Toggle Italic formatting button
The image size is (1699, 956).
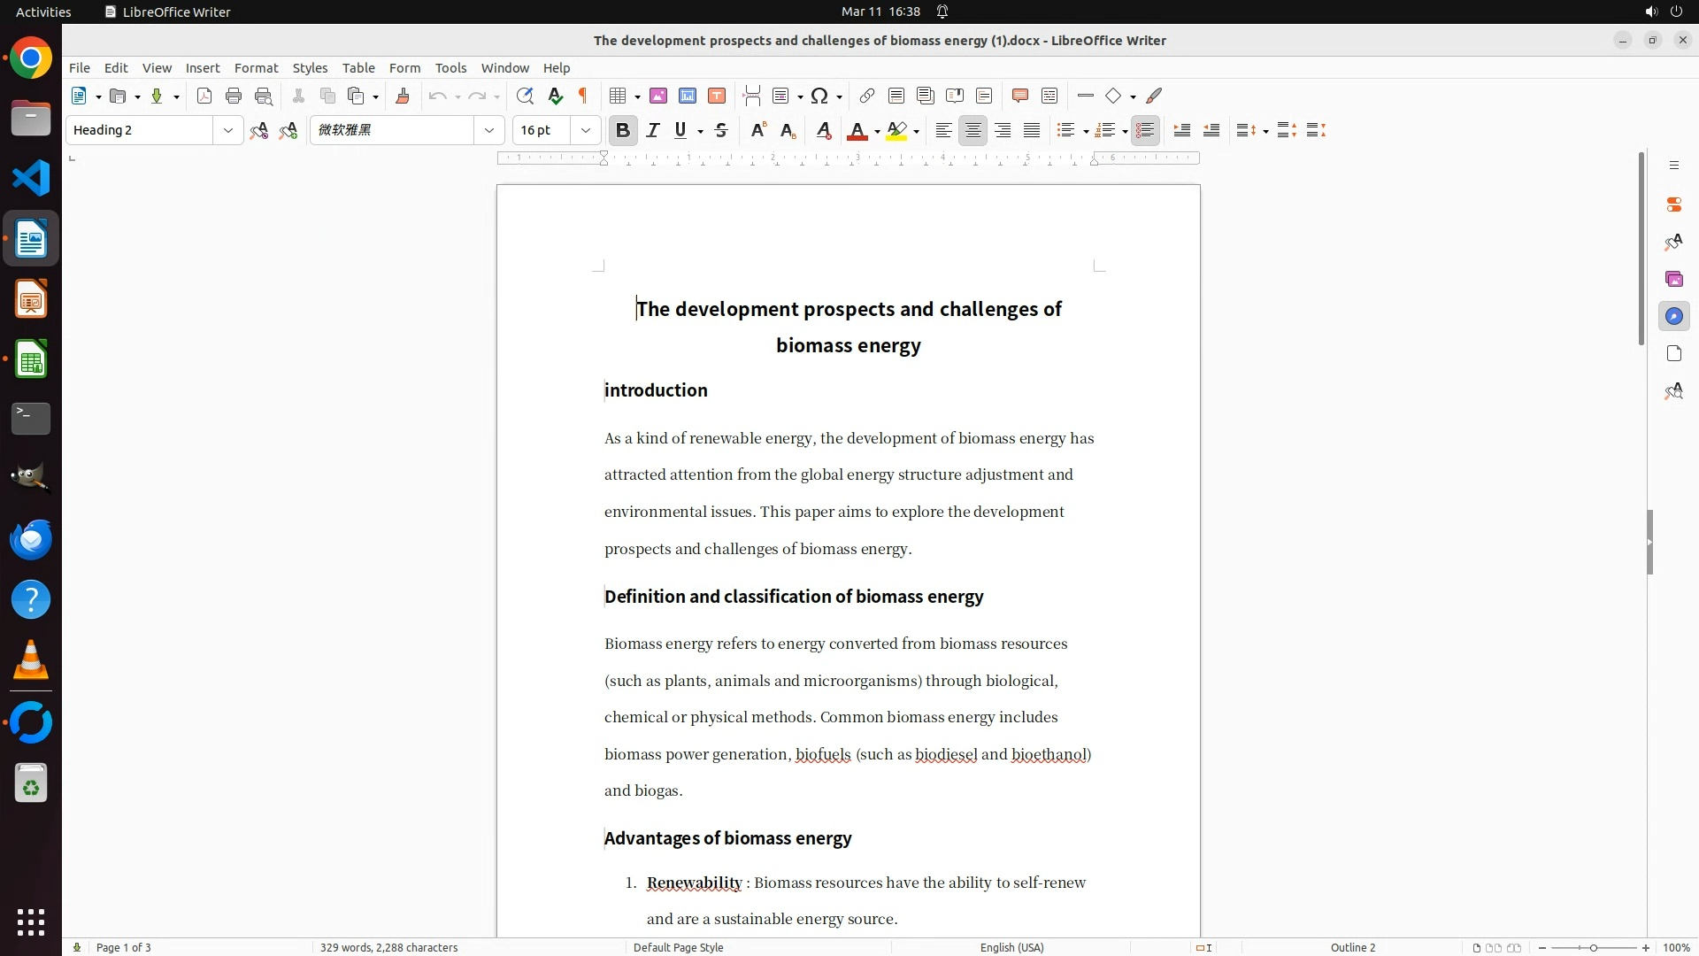[653, 131]
